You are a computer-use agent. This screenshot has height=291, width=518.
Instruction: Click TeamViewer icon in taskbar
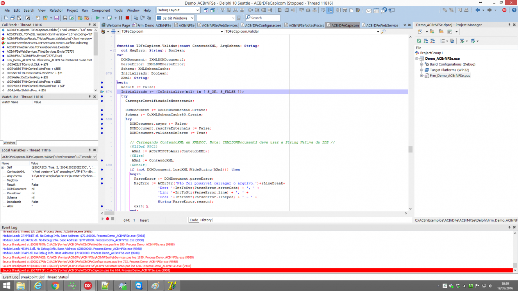(x=138, y=286)
